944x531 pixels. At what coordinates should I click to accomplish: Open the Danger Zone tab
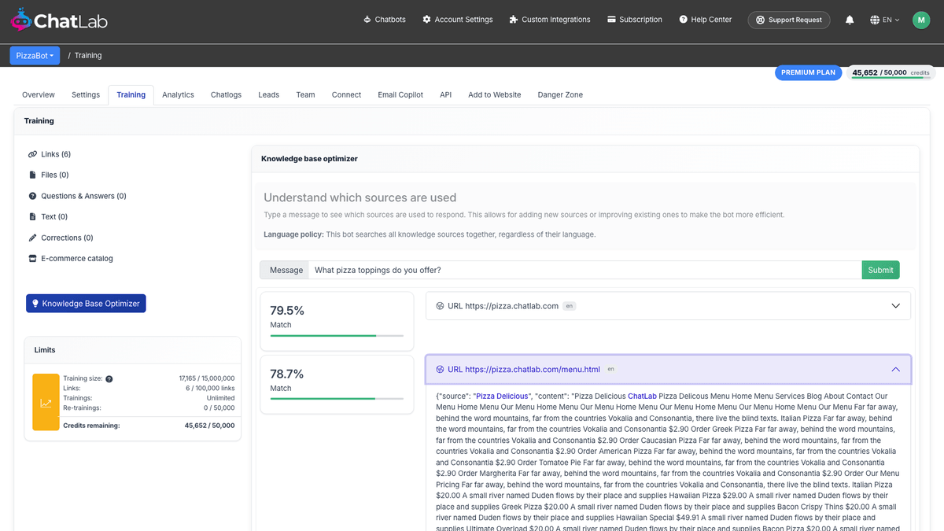[560, 94]
